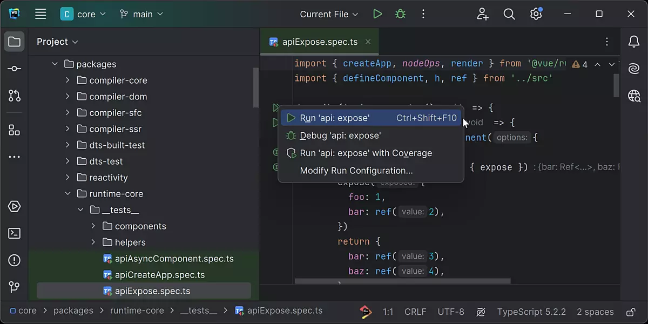Click the Debug bug icon in toolbar
Viewport: 648px width, 324px height.
pyautogui.click(x=400, y=14)
